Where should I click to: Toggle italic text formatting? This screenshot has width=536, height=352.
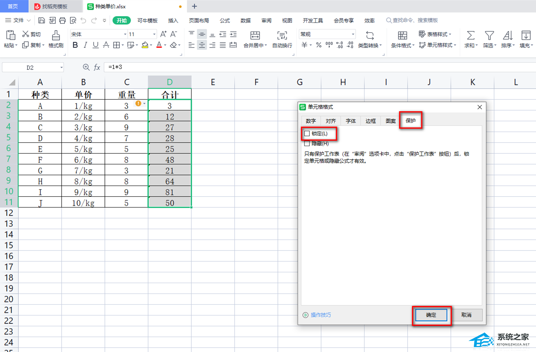click(x=85, y=45)
